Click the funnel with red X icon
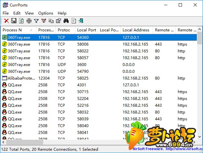The width and height of the screenshot is (203, 153). click(44, 21)
